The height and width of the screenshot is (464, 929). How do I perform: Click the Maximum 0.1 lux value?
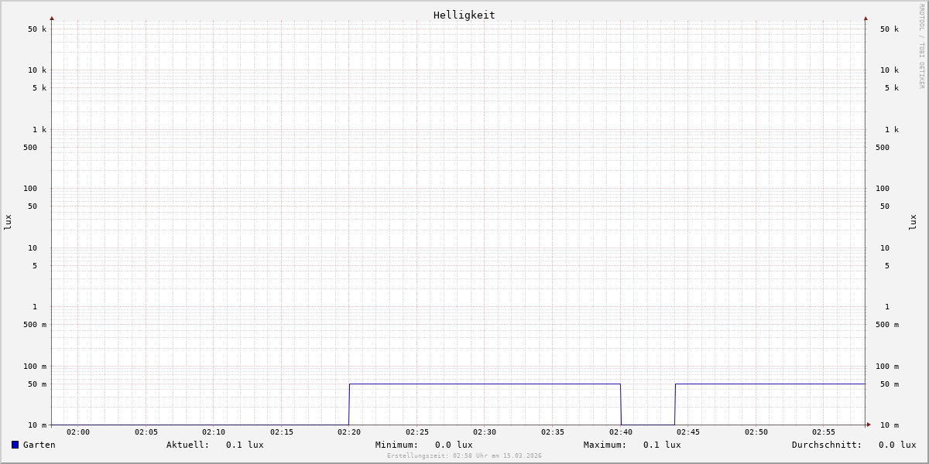point(662,445)
